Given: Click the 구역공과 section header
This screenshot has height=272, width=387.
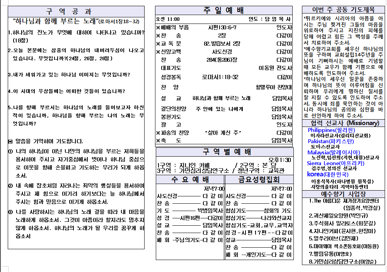Looking at the screenshot, I should (x=76, y=11).
